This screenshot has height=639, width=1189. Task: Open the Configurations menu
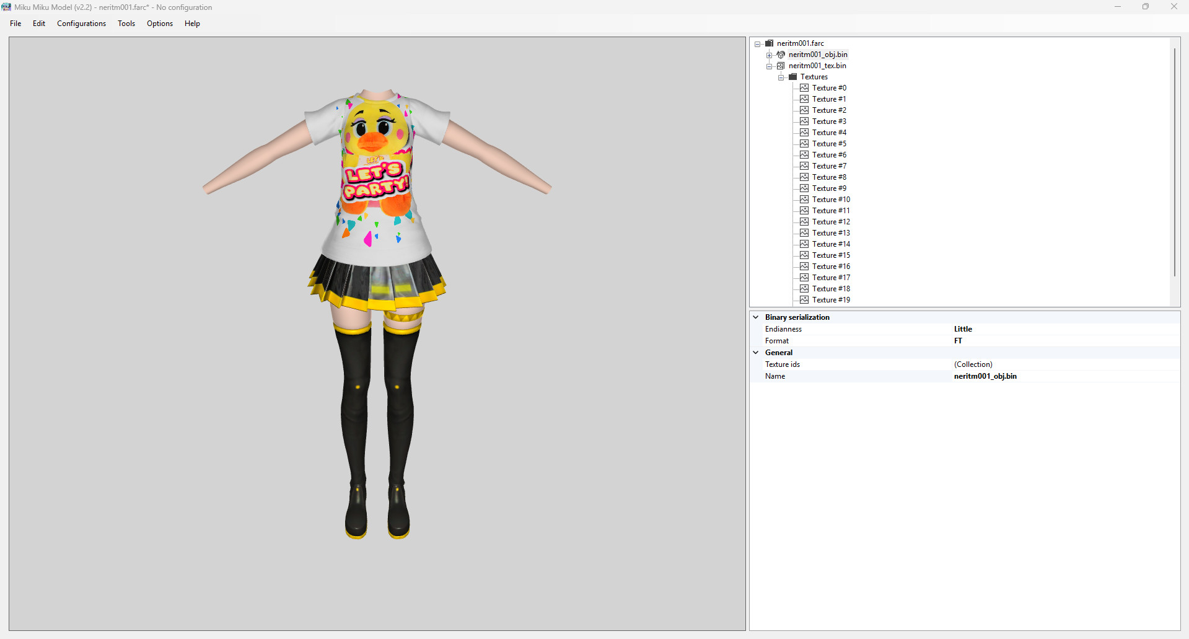coord(81,24)
